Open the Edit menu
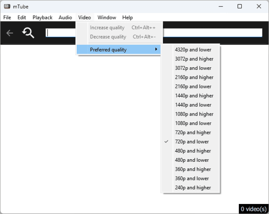 pyautogui.click(x=22, y=18)
